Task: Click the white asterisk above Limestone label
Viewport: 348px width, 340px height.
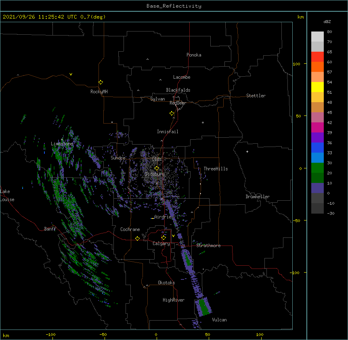Action: pyautogui.click(x=62, y=140)
